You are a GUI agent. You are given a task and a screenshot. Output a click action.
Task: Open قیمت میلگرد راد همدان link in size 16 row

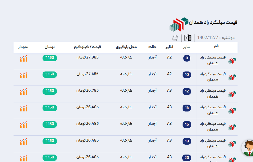click(x=213, y=126)
